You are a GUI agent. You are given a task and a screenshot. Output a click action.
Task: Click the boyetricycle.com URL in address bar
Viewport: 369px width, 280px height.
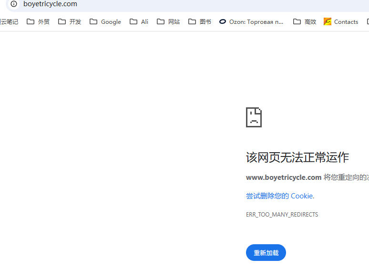pyautogui.click(x=50, y=4)
